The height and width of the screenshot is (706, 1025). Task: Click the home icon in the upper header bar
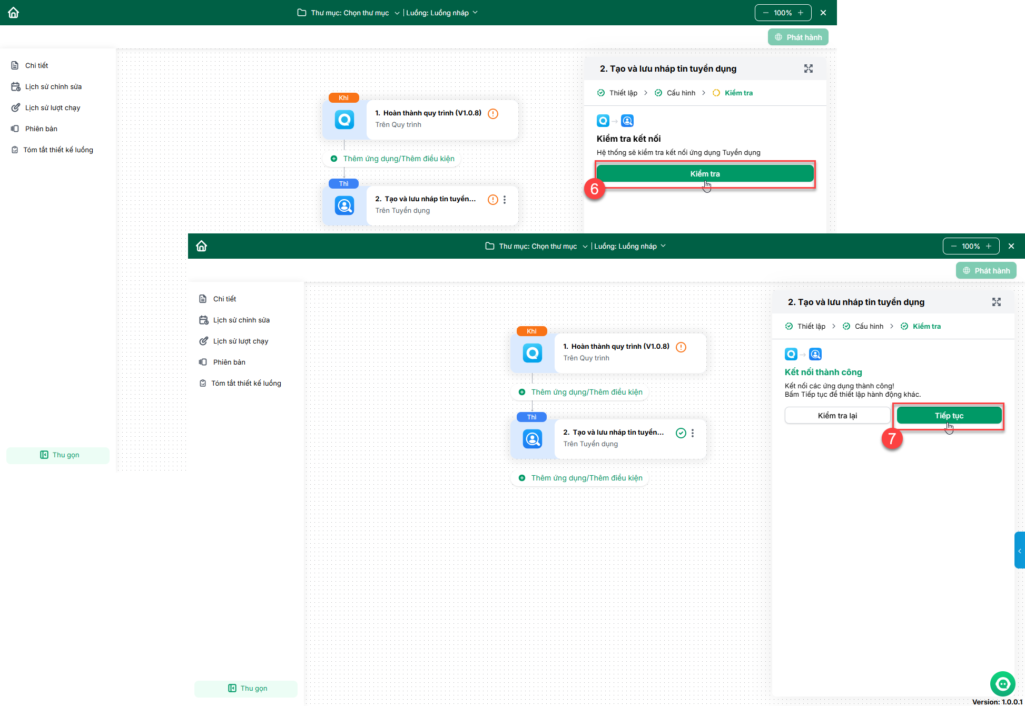(x=14, y=13)
